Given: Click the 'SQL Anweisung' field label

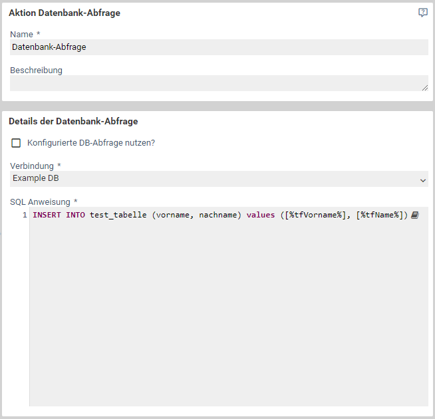Looking at the screenshot, I should (41, 202).
